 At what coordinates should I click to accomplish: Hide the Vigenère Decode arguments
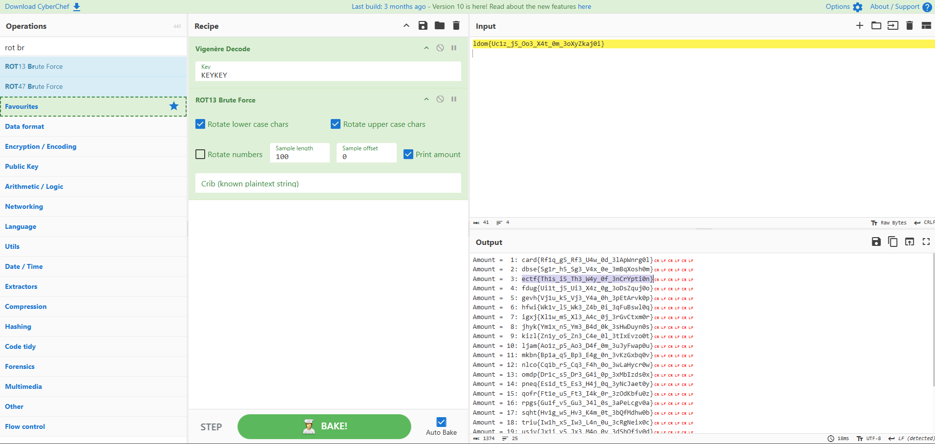[426, 48]
